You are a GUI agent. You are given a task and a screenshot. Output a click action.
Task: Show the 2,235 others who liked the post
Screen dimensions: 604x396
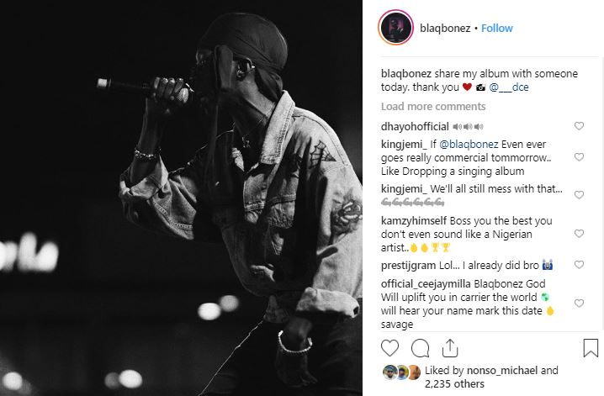454,383
